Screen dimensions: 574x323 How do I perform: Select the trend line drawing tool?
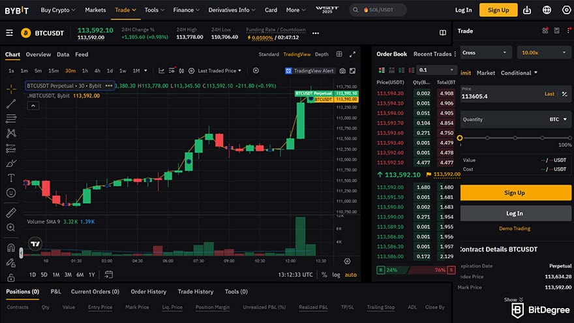click(11, 104)
